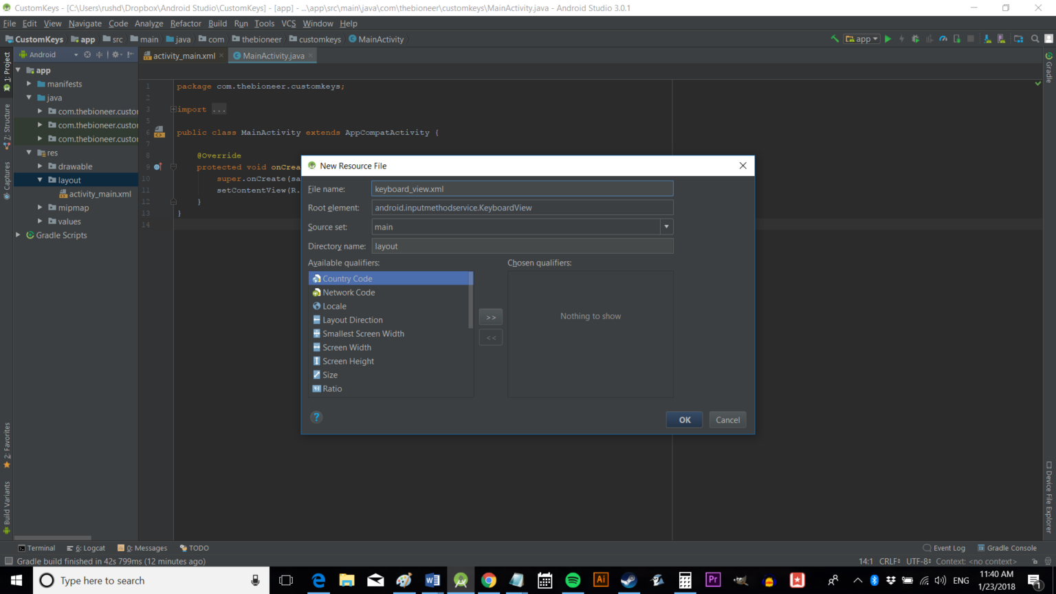The height and width of the screenshot is (594, 1056).
Task: Click the Search Everywhere magnifier icon
Action: tap(1035, 39)
